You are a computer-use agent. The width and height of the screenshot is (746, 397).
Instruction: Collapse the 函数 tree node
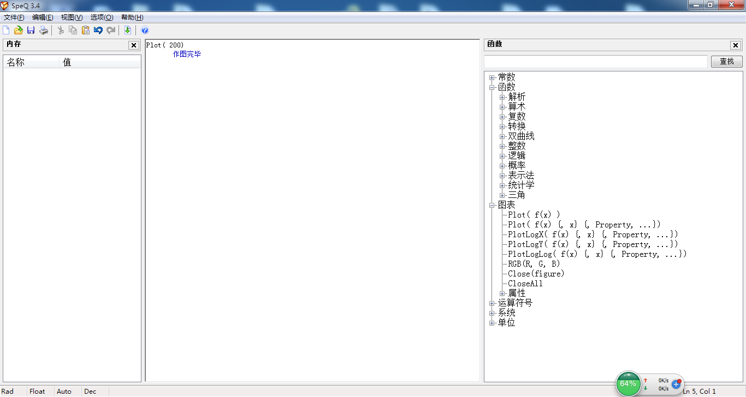493,87
